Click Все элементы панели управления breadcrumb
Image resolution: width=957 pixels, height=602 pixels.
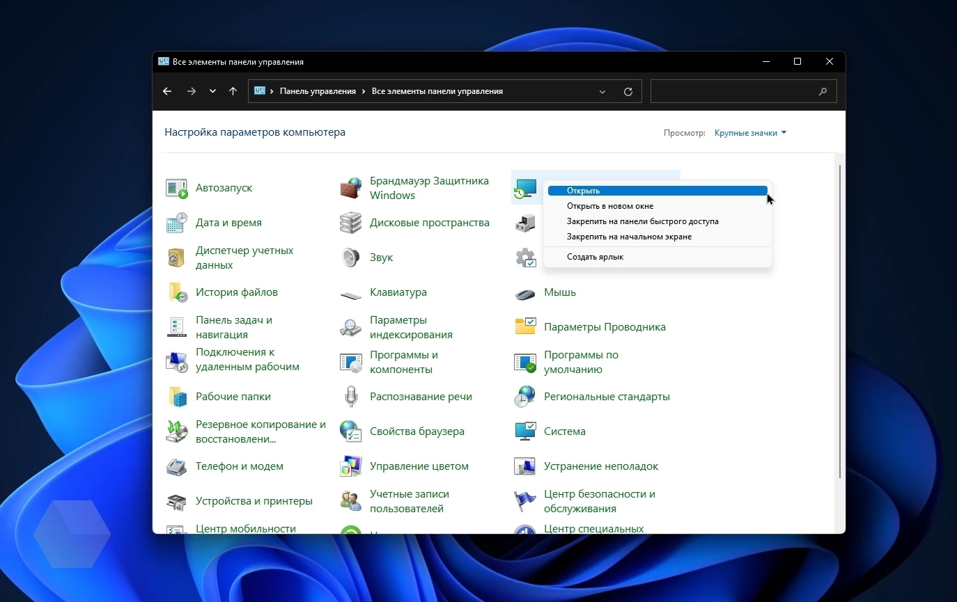coord(437,91)
